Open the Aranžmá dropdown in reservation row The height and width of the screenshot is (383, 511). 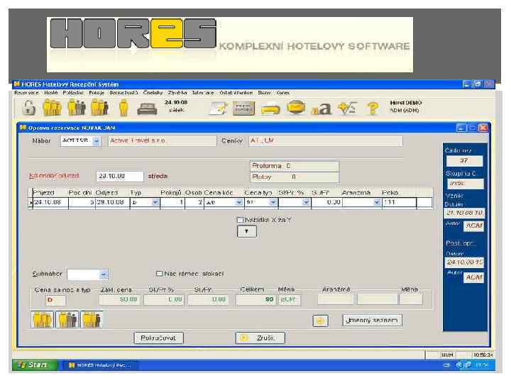[377, 202]
